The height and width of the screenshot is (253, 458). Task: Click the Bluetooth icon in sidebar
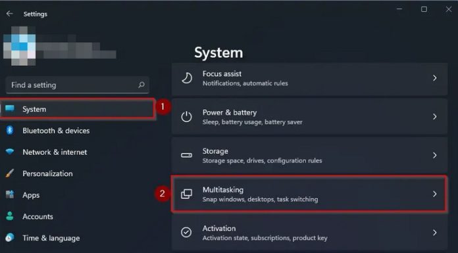click(10, 130)
